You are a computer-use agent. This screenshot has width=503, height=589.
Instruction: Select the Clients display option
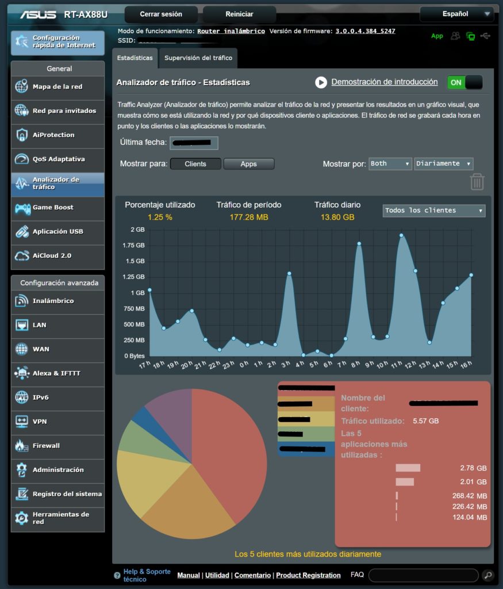195,164
